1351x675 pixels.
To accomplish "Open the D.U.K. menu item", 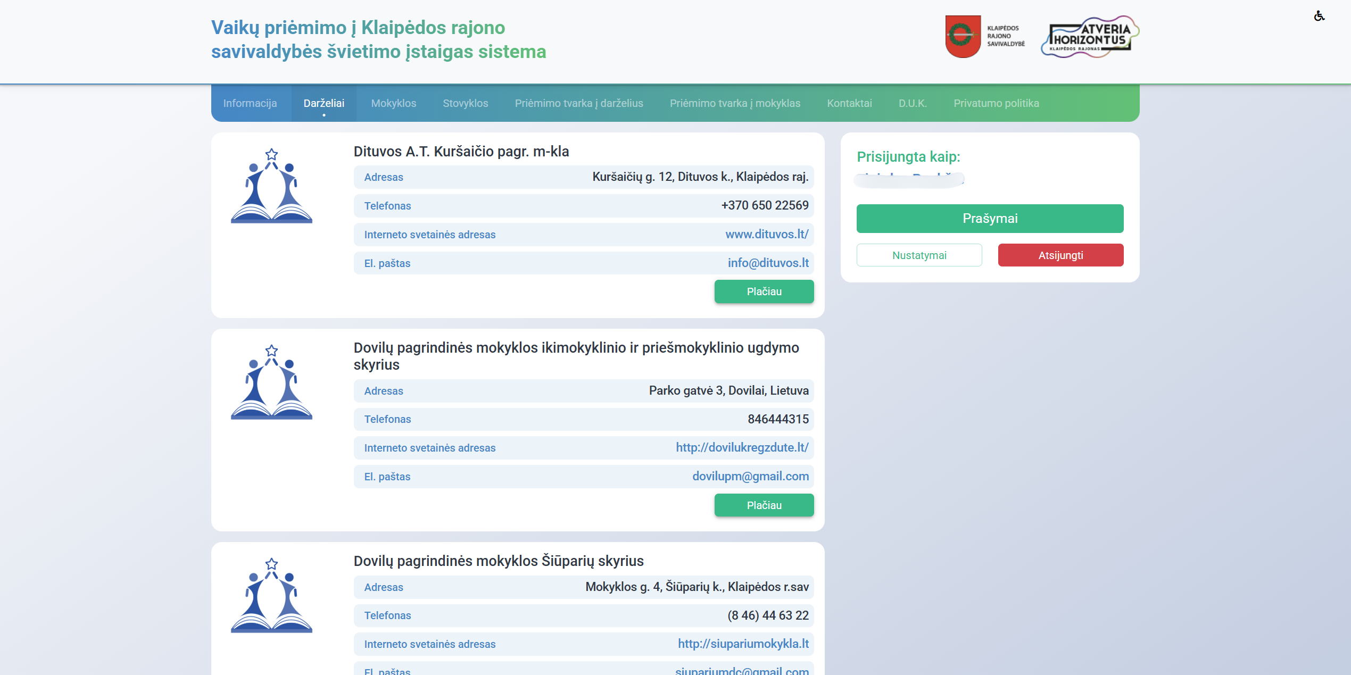I will 913,103.
